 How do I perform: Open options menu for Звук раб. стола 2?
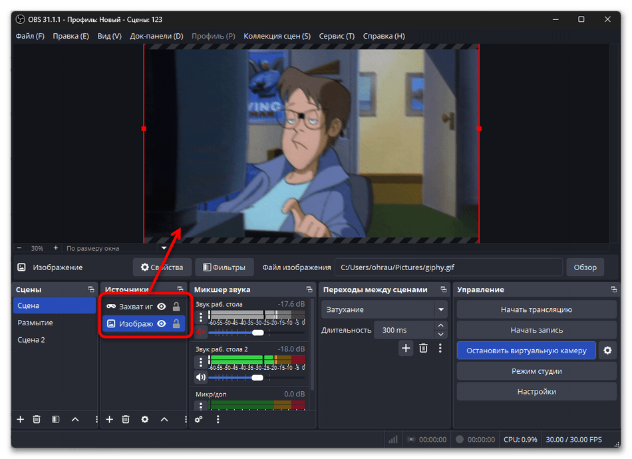(x=201, y=363)
